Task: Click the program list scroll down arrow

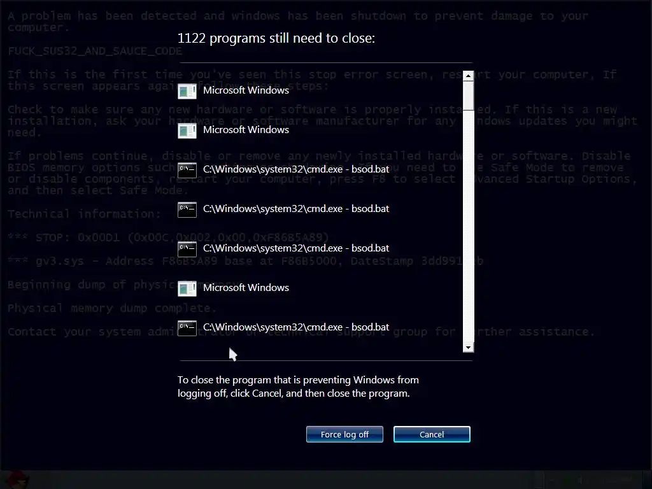Action: click(468, 347)
